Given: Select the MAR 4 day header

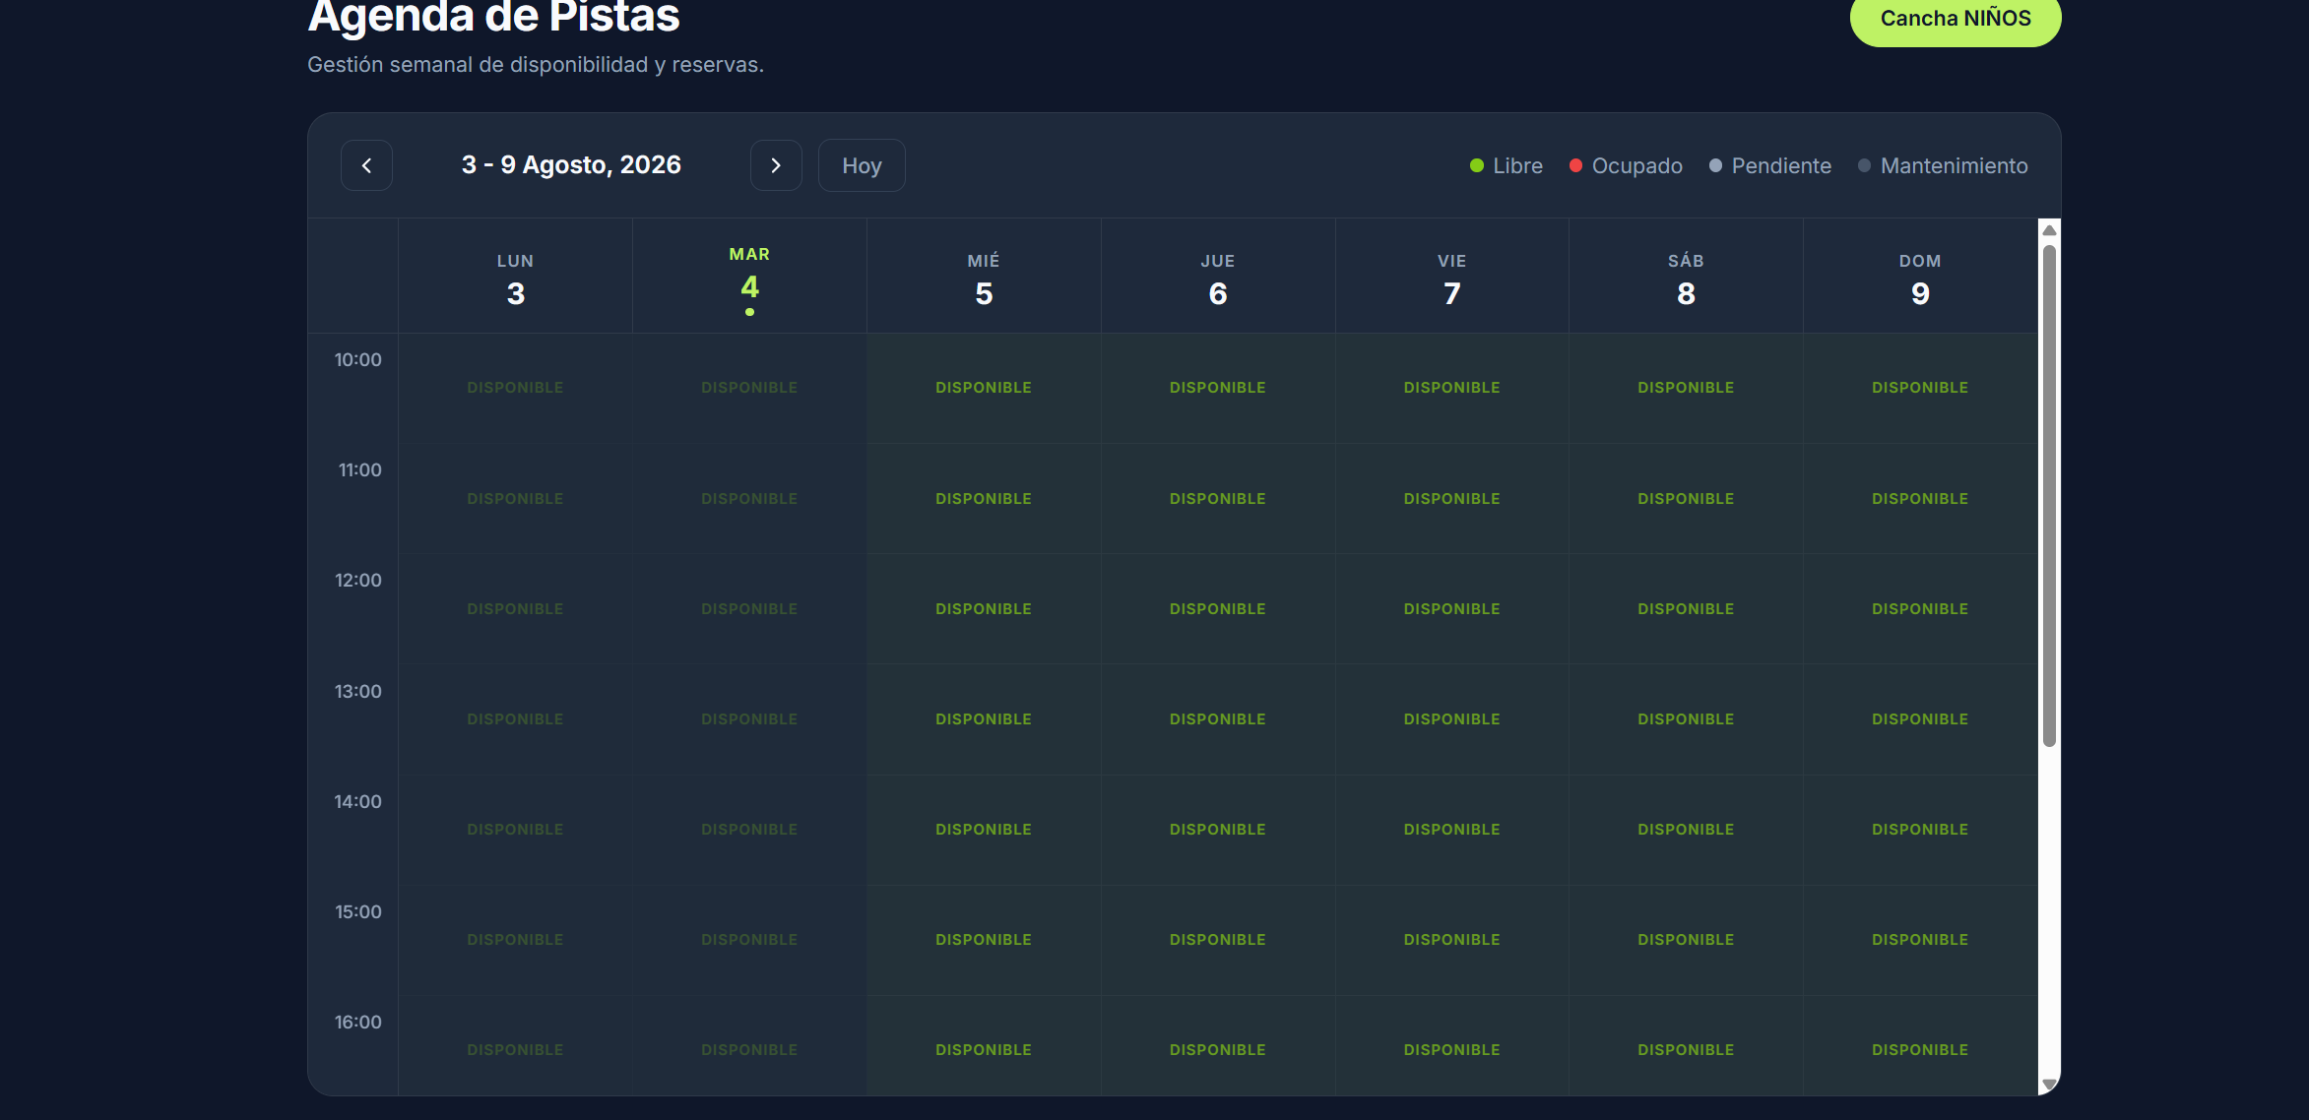Looking at the screenshot, I should 749,278.
